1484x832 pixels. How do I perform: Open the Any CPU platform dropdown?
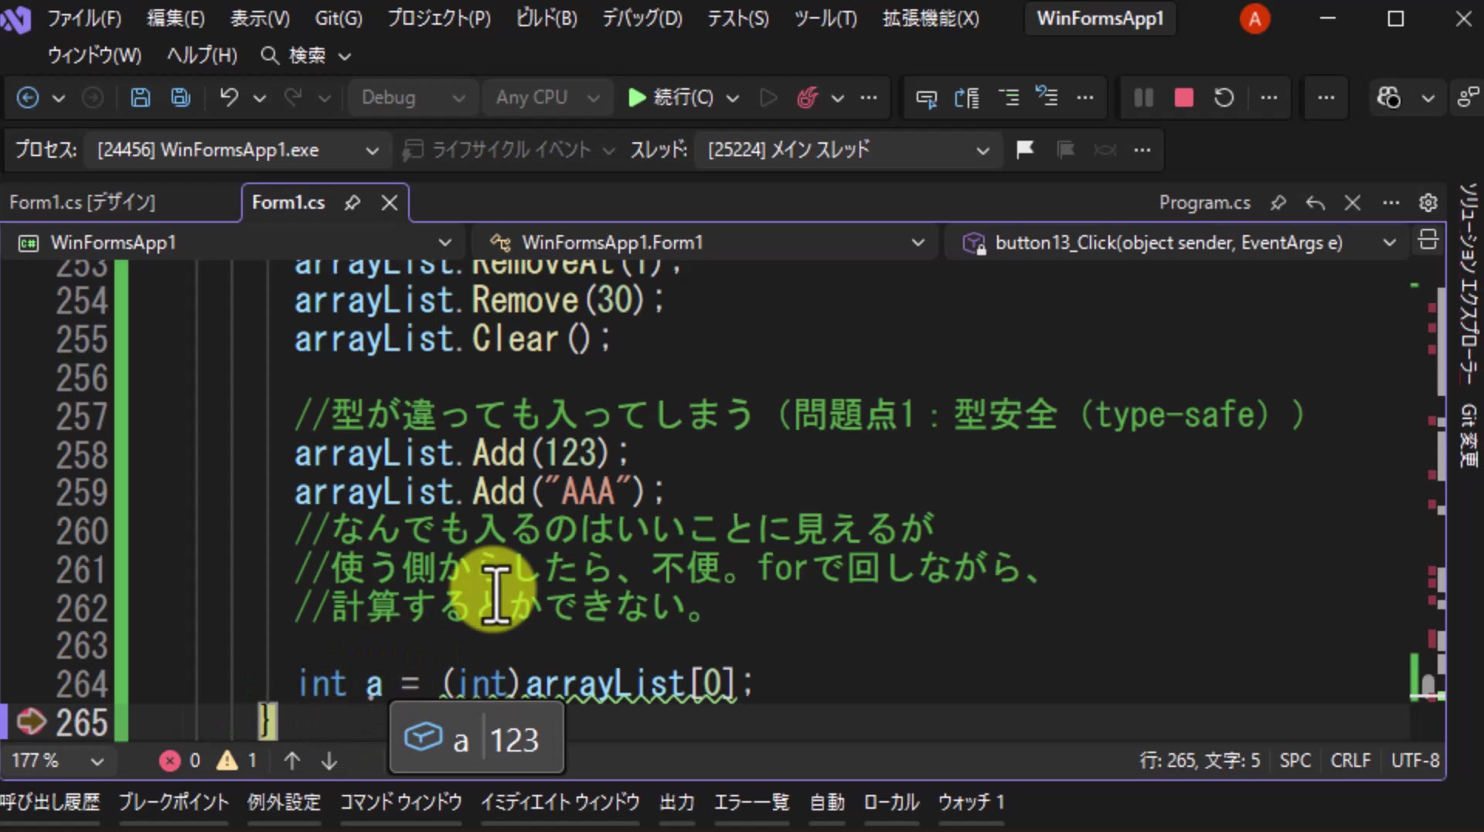click(x=548, y=97)
